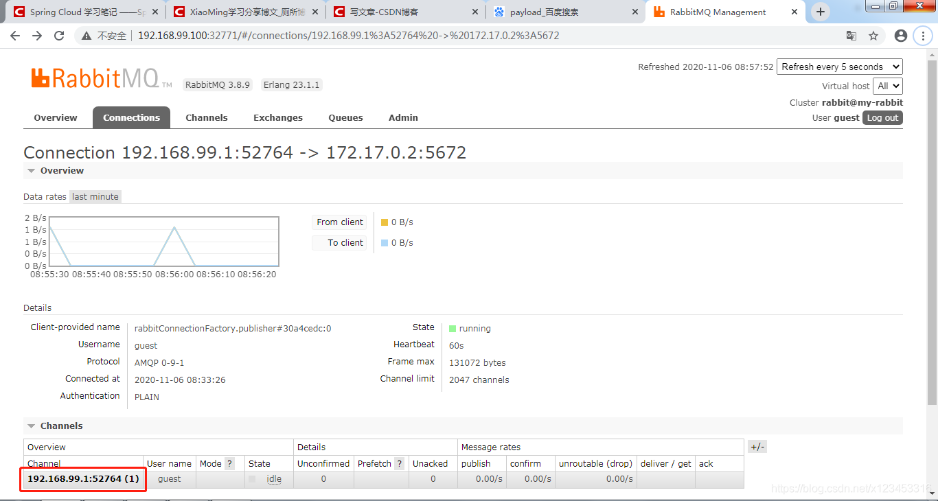Open the Queues navigation tab
This screenshot has height=501, width=938.
(345, 117)
